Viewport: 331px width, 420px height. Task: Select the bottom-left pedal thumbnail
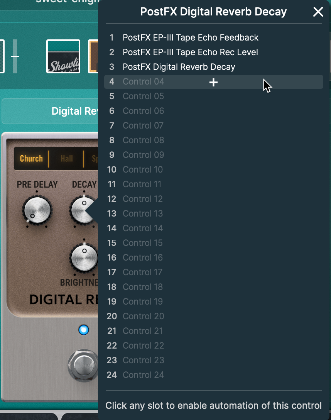29,417
